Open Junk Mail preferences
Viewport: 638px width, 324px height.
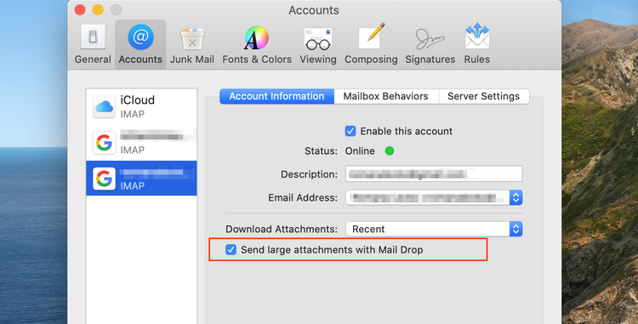click(x=192, y=44)
